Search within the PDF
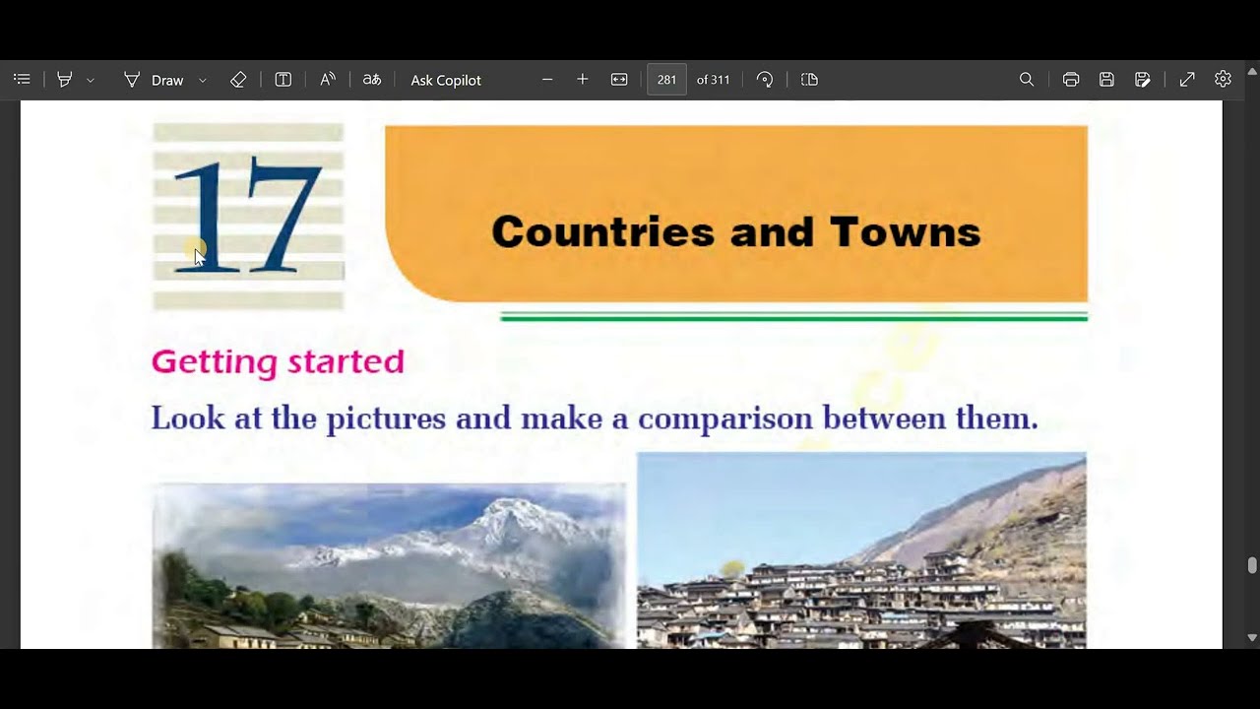Viewport: 1260px width, 709px height. click(1027, 80)
